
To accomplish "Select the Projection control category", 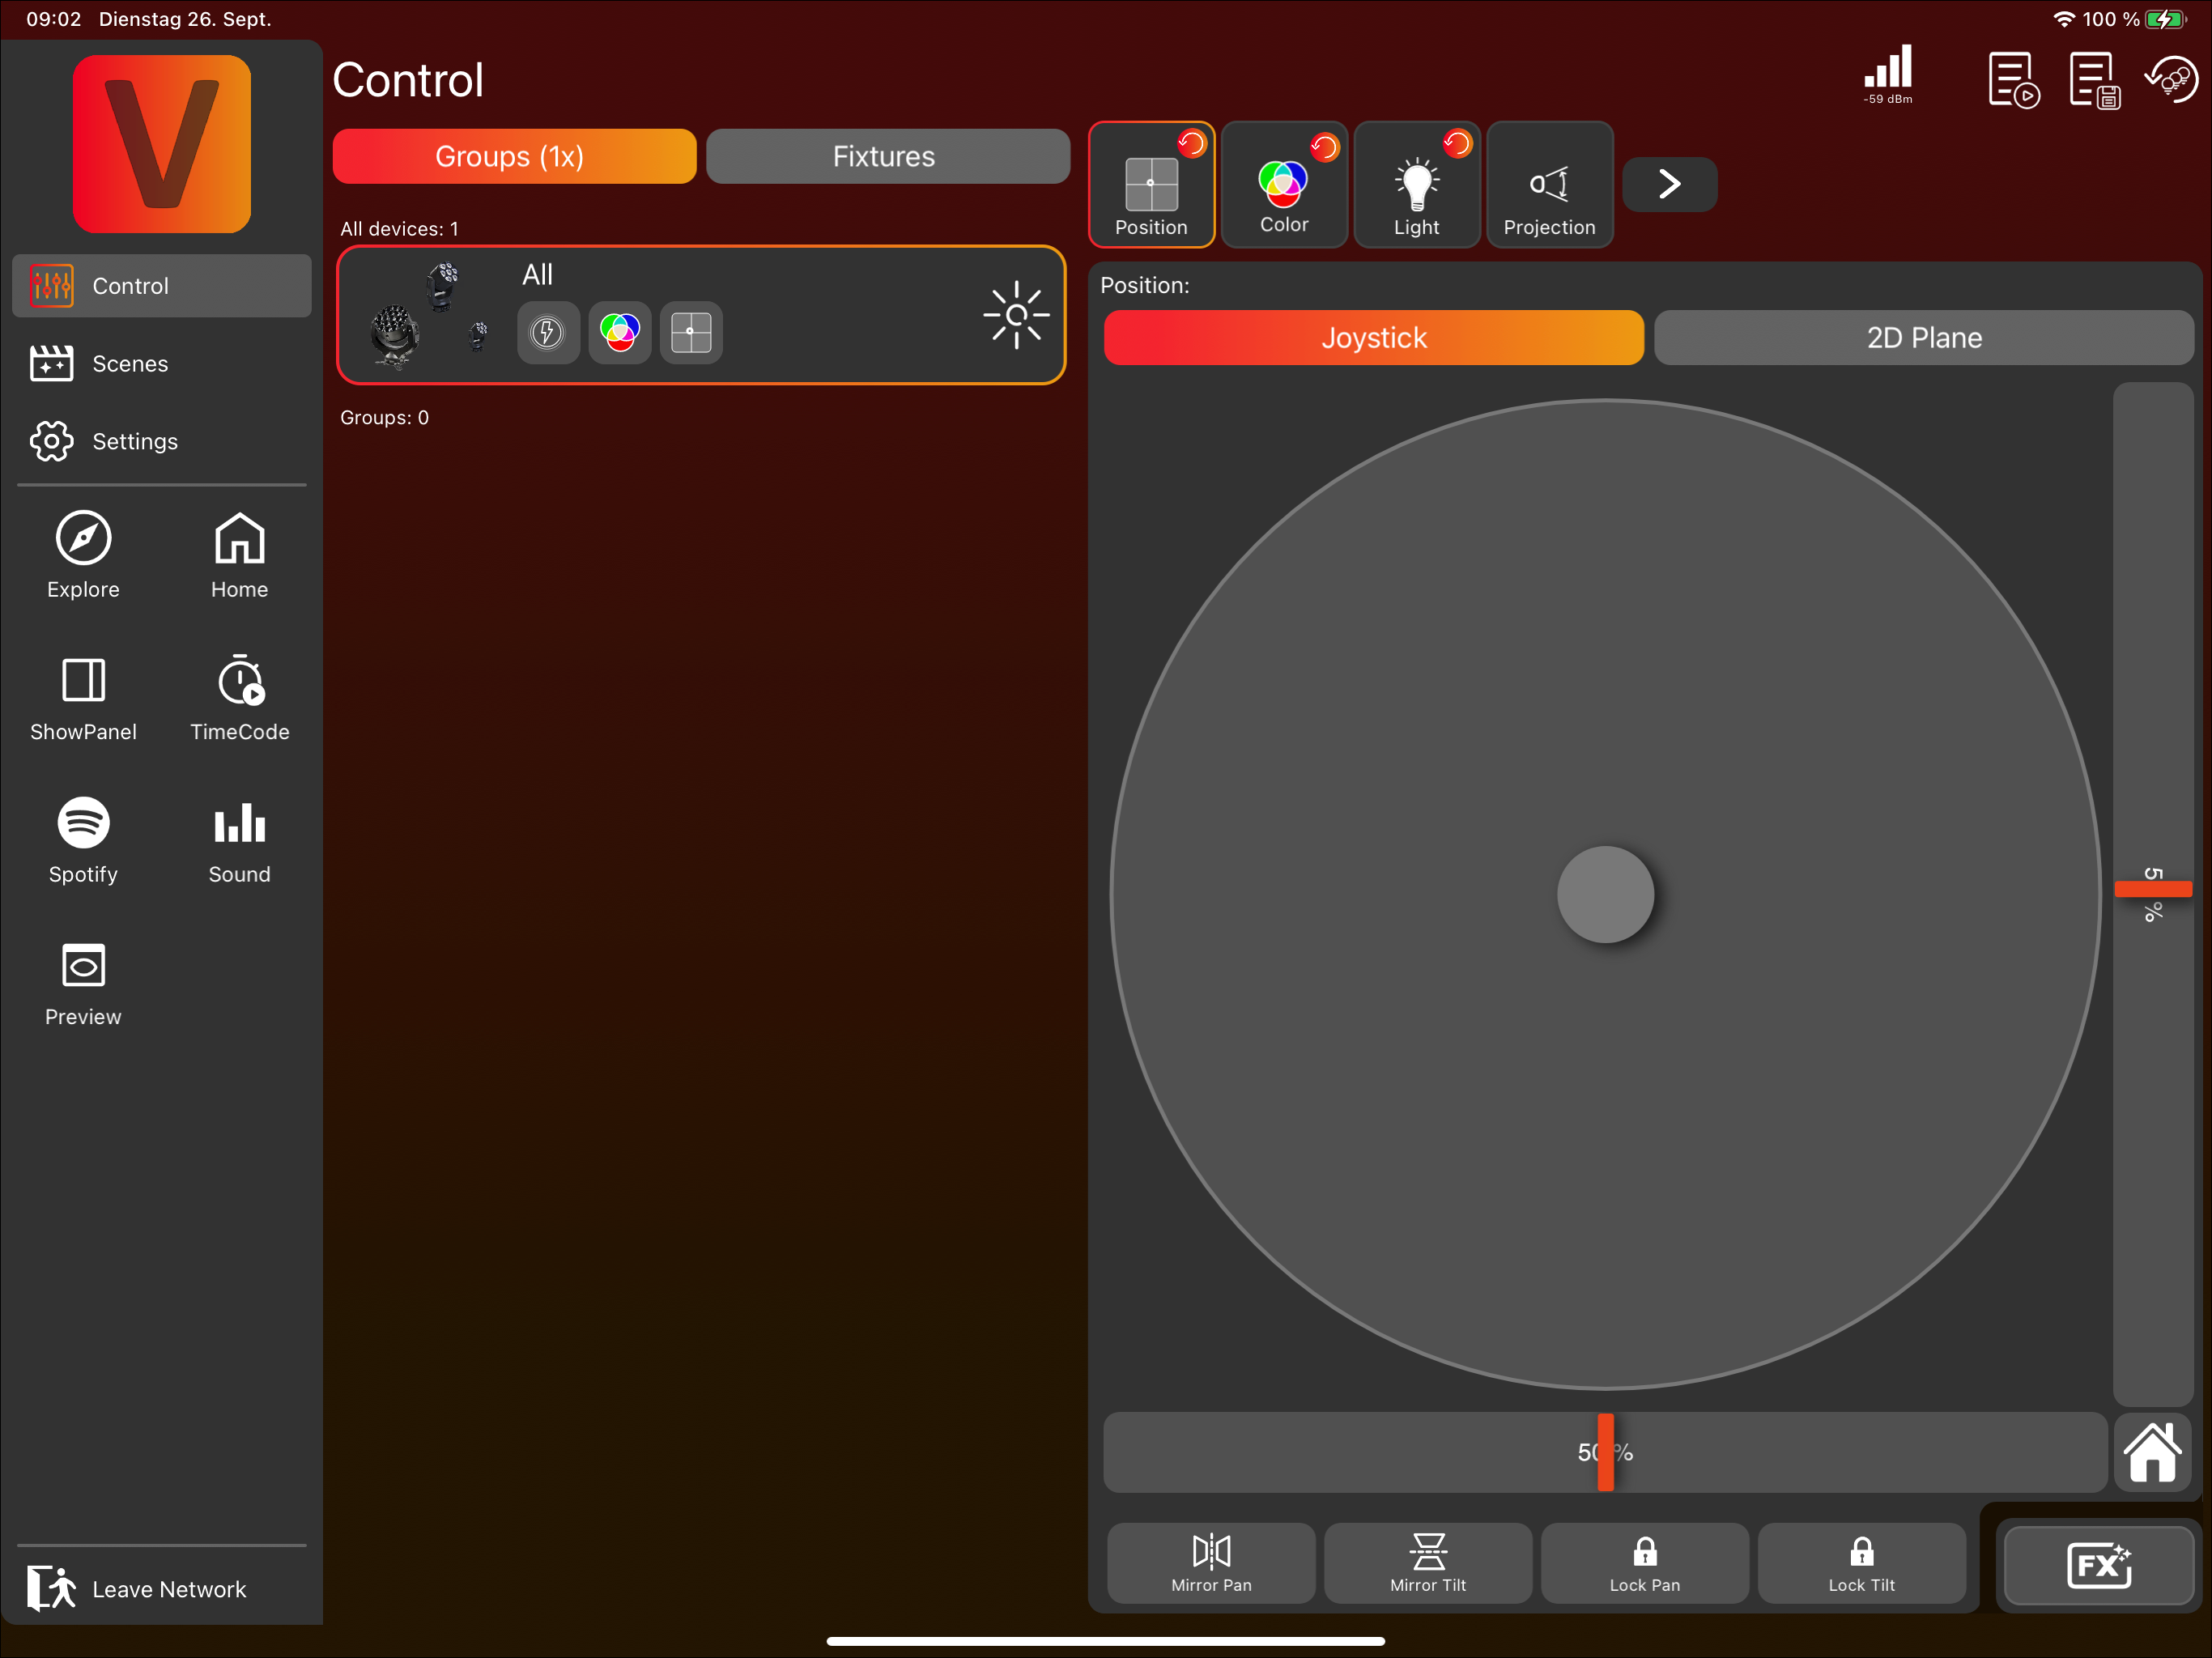I will coord(1549,185).
